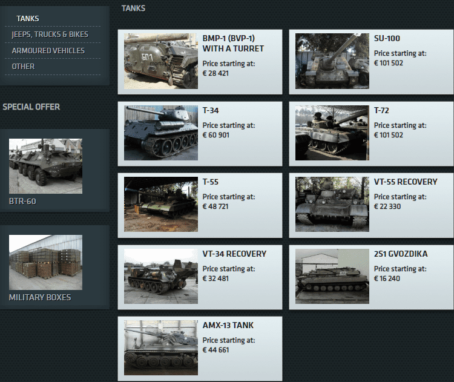This screenshot has width=454, height=382.
Task: Select the VT-55 Recovery vehicle photo
Action: (332, 205)
